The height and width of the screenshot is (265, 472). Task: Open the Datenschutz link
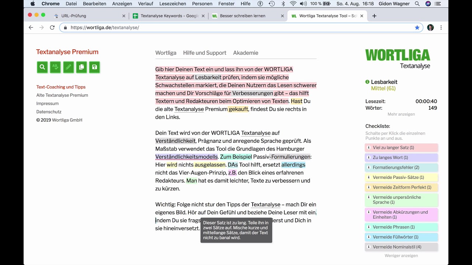click(49, 112)
